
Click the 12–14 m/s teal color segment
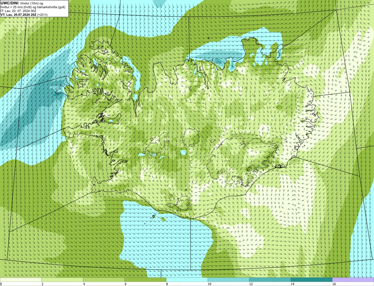click(270, 280)
